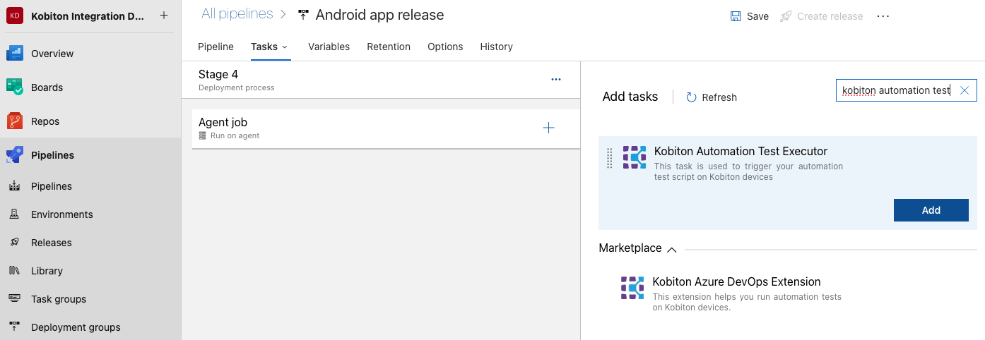Viewport: 985px width, 340px height.
Task: Click the blue Add button
Action: [931, 210]
